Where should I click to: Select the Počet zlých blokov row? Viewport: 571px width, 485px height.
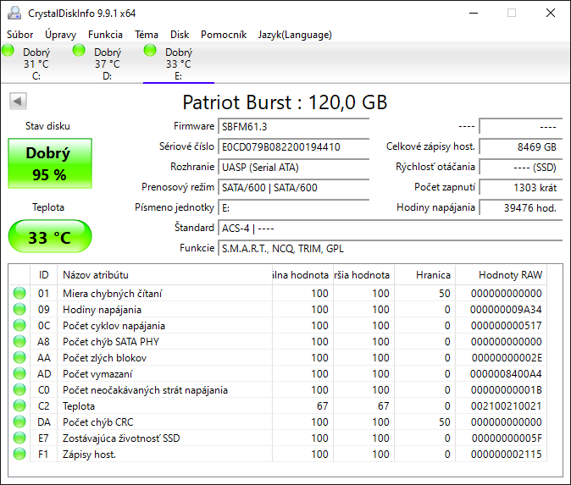pyautogui.click(x=278, y=358)
